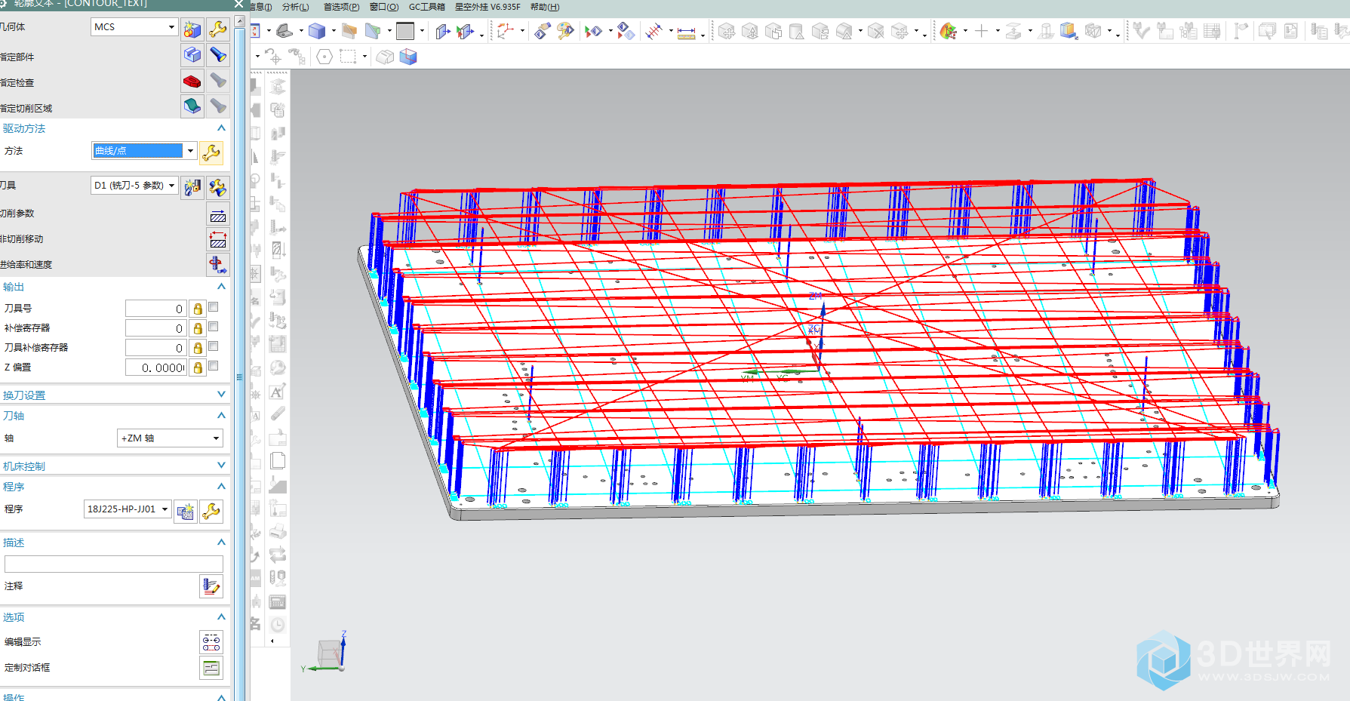Close the CONTOUR_TEXT dialog
Image resolution: width=1350 pixels, height=701 pixels.
[x=238, y=5]
